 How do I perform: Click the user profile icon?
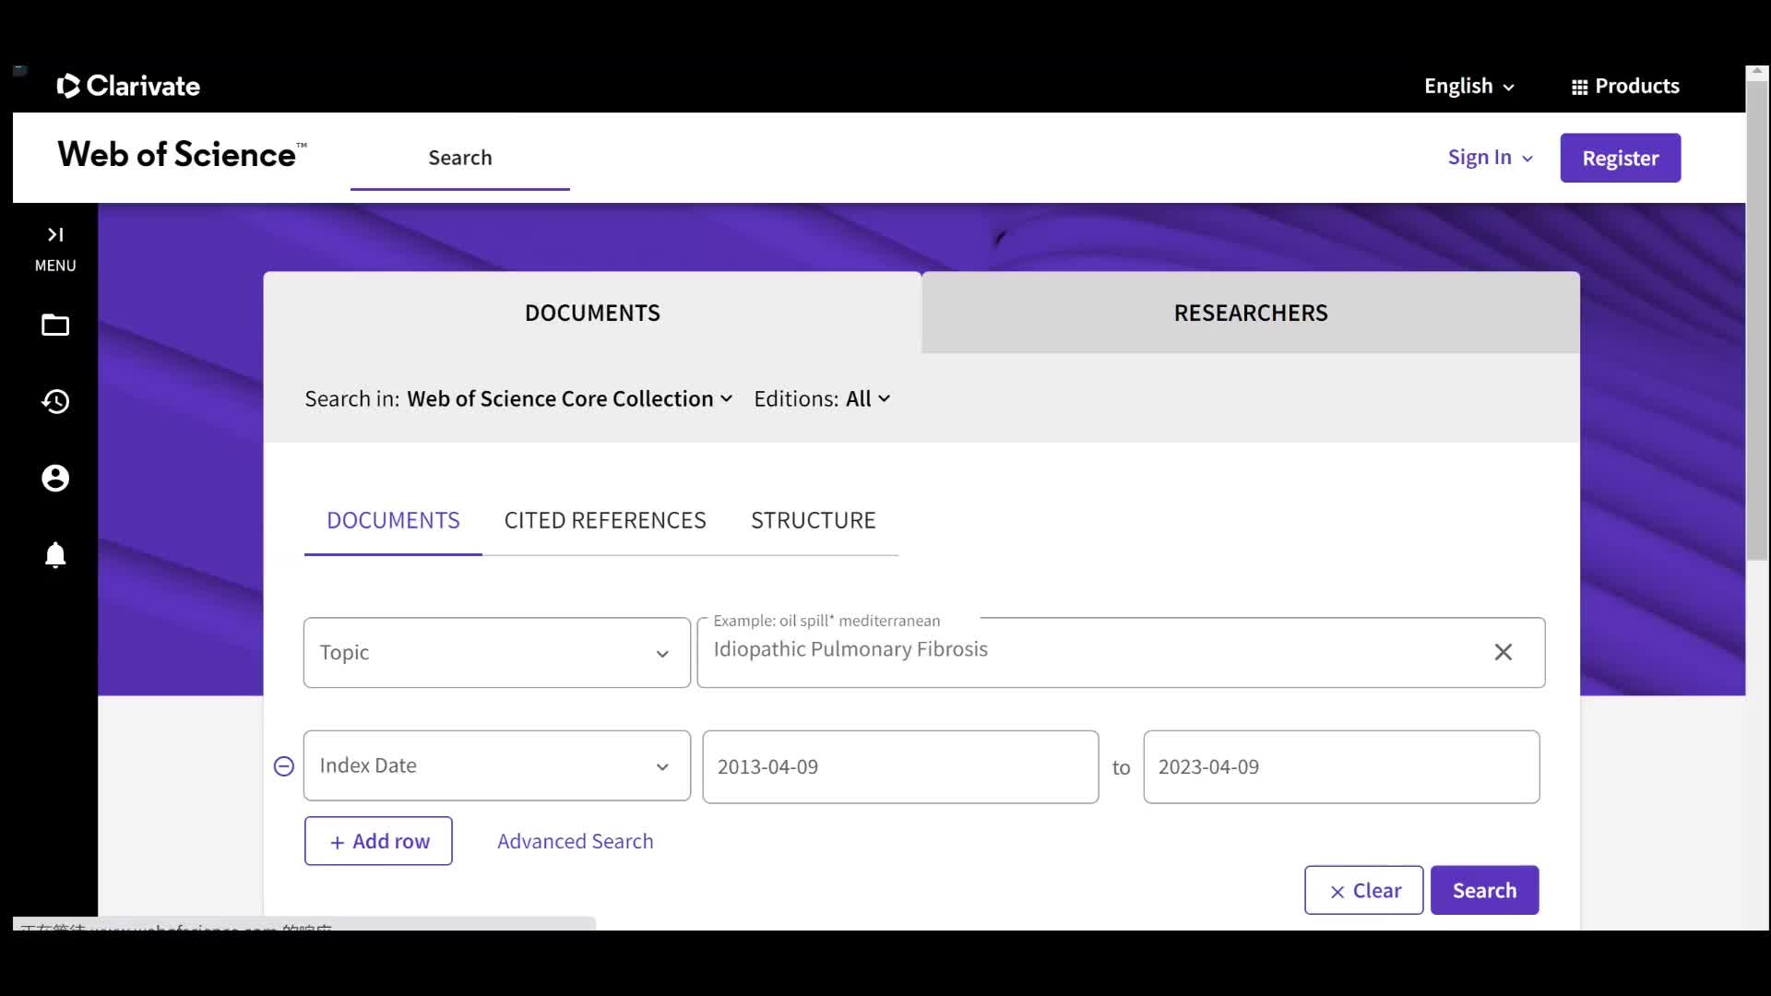coord(54,477)
